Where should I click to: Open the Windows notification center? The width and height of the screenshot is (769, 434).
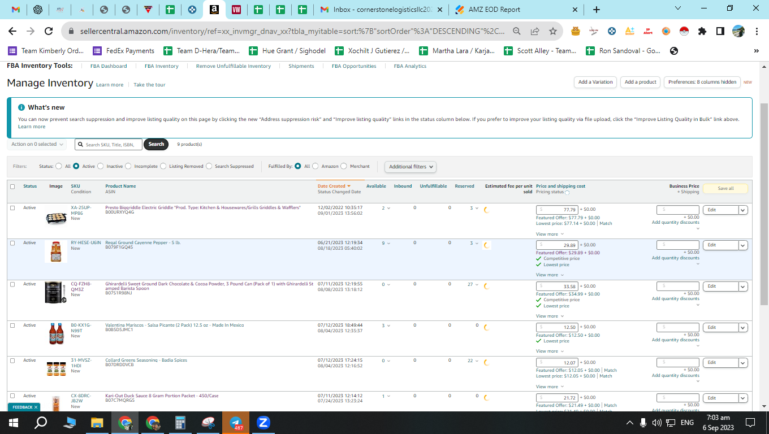(750, 423)
